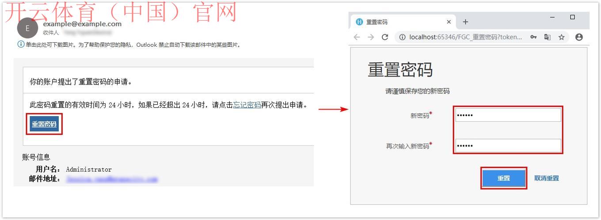601x220 pixels.
Task: Open the 忘记密码 link in the email
Action: click(x=247, y=105)
